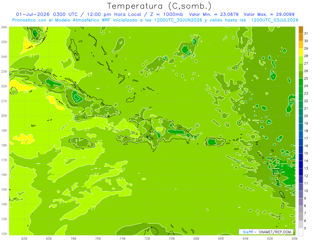Click the latitude axis label 21N

pos(4,101)
